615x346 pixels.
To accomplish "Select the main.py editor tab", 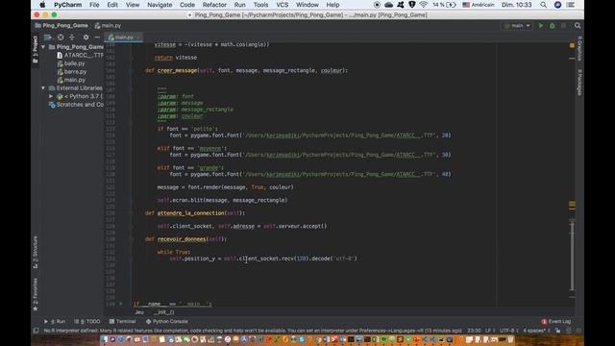I will [123, 37].
